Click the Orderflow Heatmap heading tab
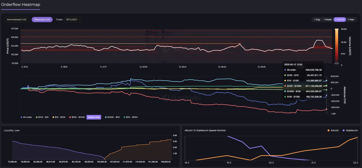 [21, 5]
